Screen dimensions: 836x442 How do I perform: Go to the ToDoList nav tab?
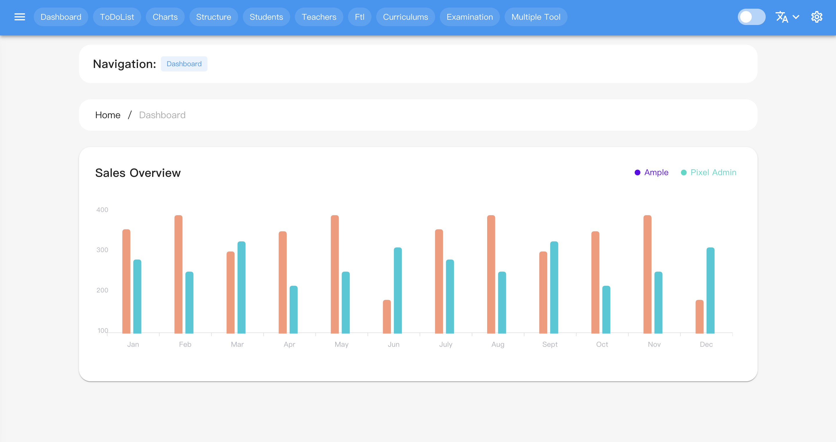(x=117, y=17)
